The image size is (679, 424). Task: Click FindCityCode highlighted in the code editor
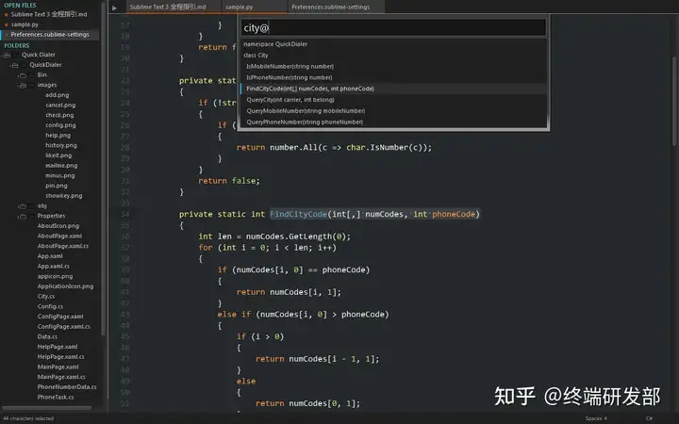click(x=298, y=214)
